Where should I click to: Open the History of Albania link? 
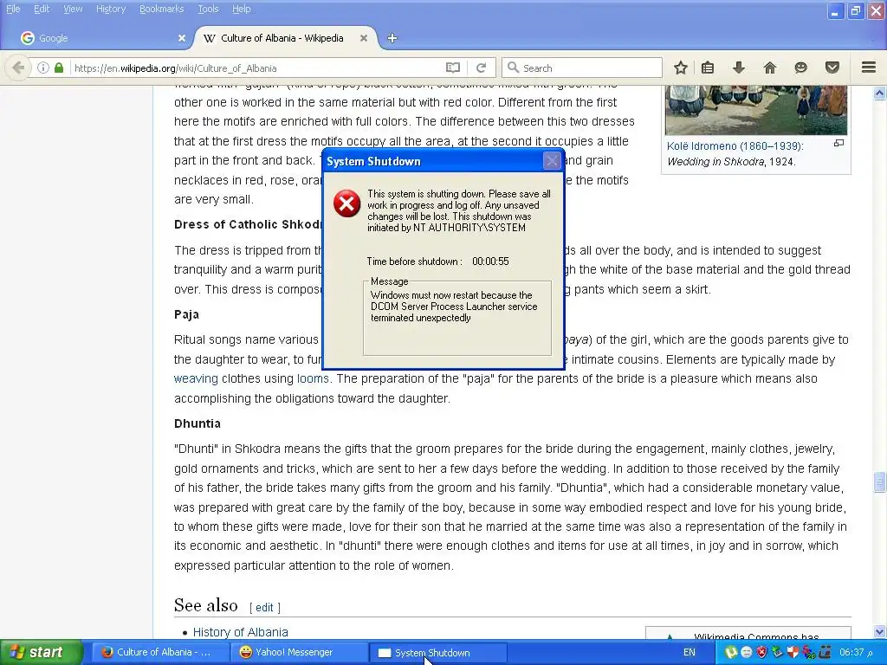241,632
